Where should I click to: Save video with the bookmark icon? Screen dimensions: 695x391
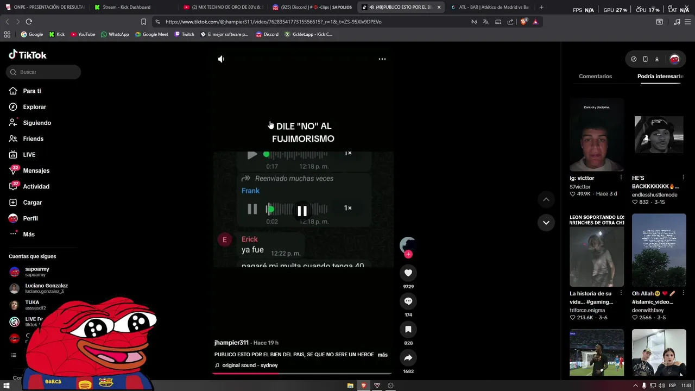(x=408, y=329)
